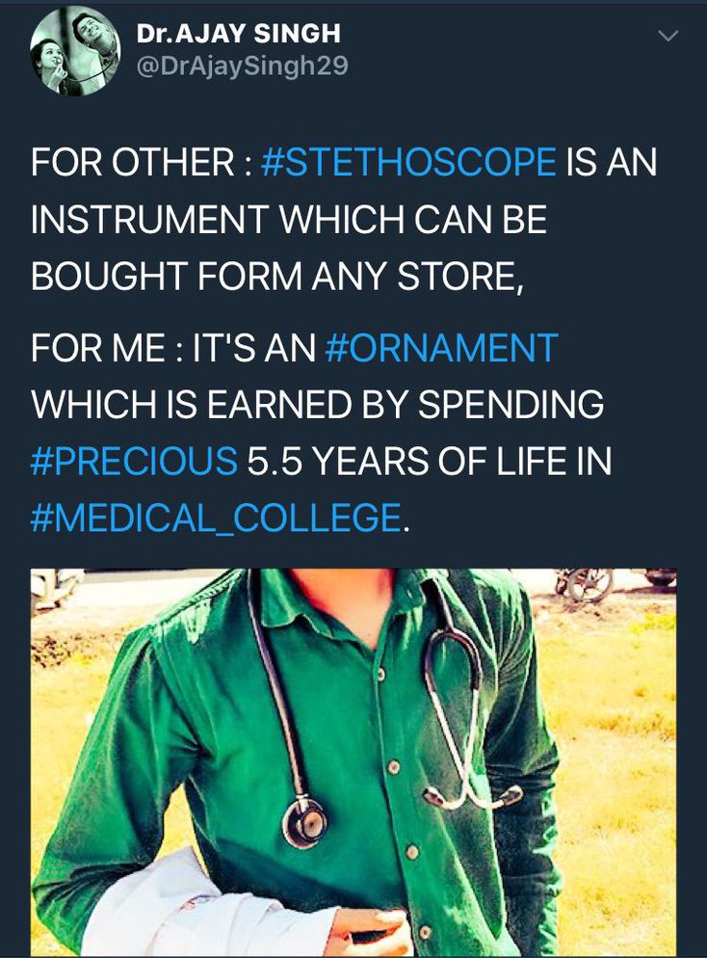Click the Dr.AJAY SINGH display name

point(238,34)
